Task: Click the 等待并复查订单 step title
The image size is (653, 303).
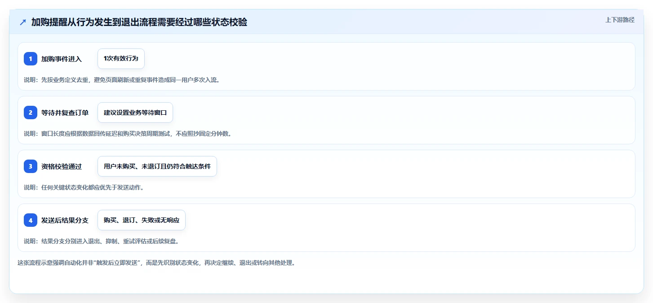Action: pos(65,113)
